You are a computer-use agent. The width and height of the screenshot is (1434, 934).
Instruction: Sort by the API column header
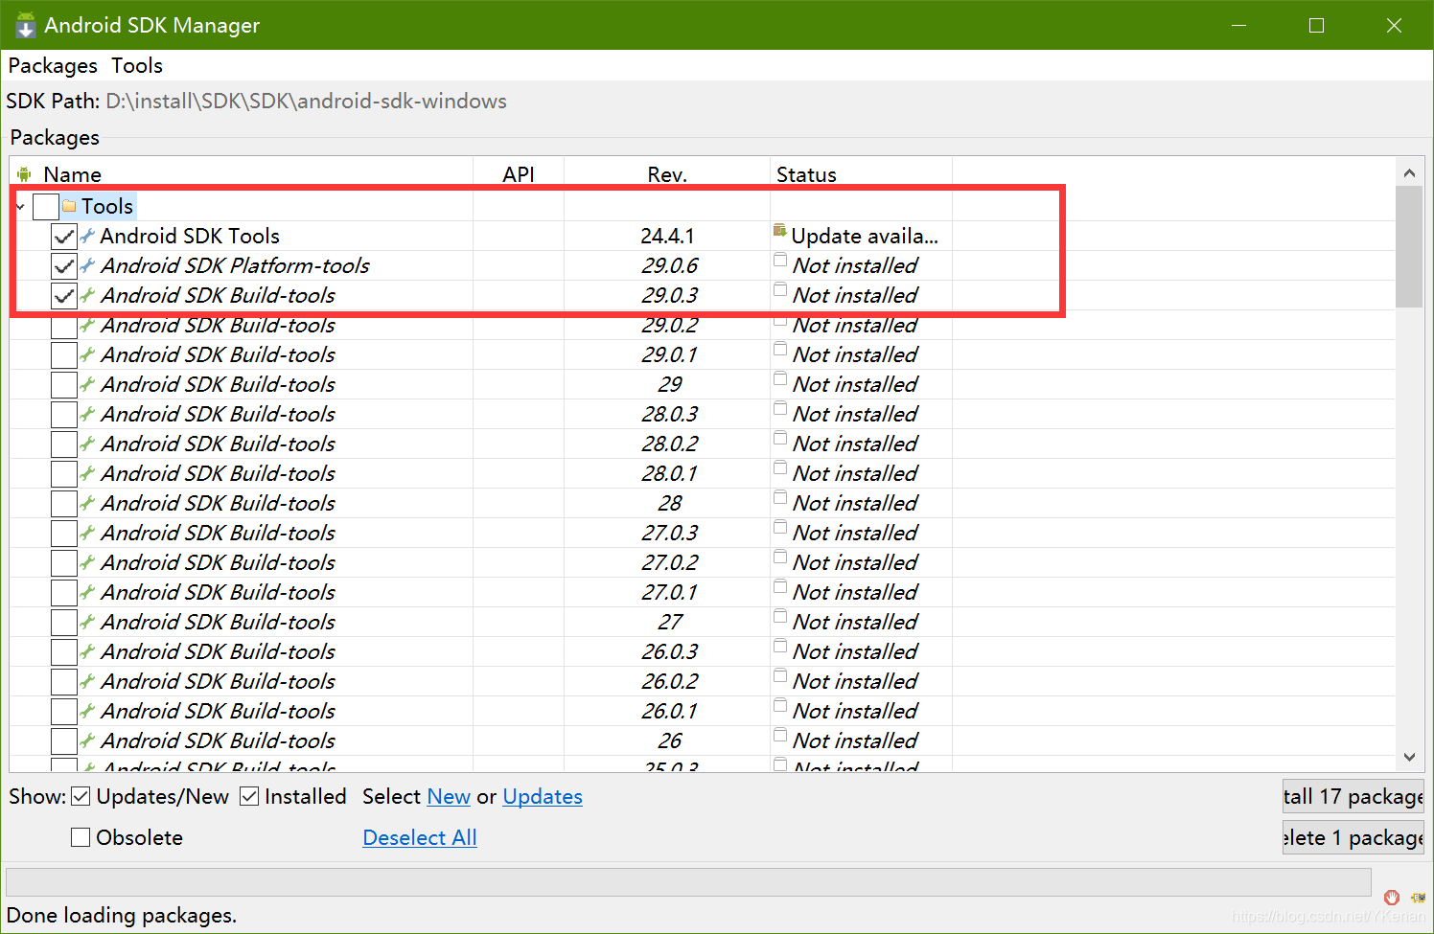(x=519, y=172)
